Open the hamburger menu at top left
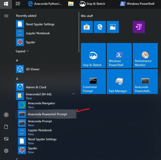161x160 pixels. coord(6,16)
